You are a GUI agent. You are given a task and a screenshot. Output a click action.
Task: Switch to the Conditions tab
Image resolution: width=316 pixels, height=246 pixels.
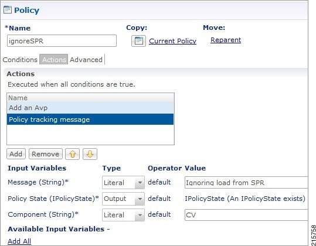(x=20, y=60)
